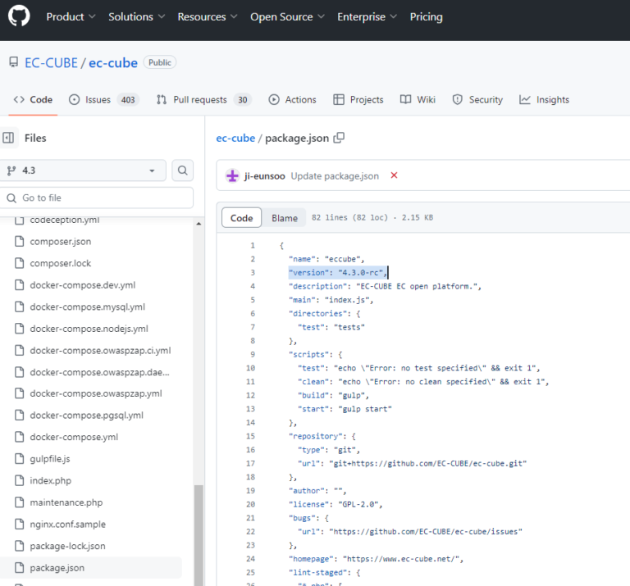Open the 4.3 branch selector dropdown

tap(84, 170)
